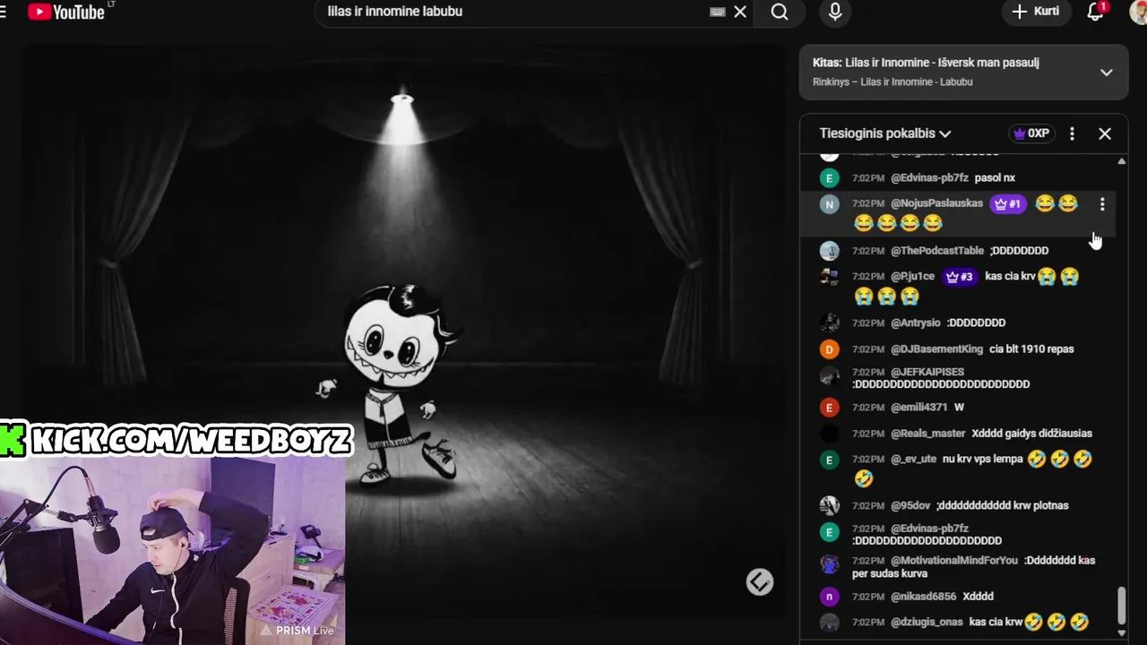Click the nikasd6856 purple n avatar
The height and width of the screenshot is (645, 1147).
tap(829, 597)
